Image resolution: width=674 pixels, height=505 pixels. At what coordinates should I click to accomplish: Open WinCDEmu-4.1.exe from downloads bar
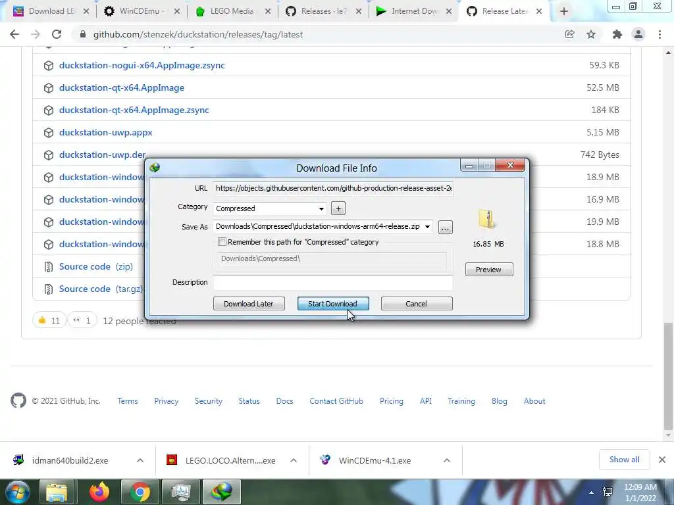tap(375, 460)
